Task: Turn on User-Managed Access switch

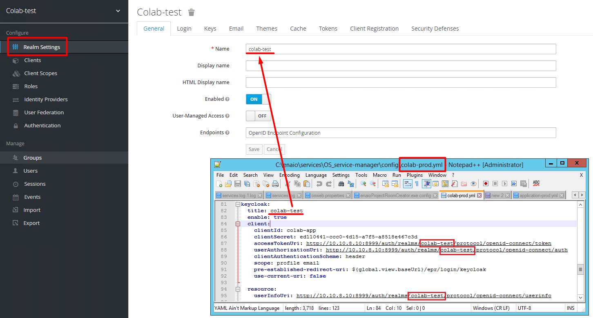Action: (258, 116)
